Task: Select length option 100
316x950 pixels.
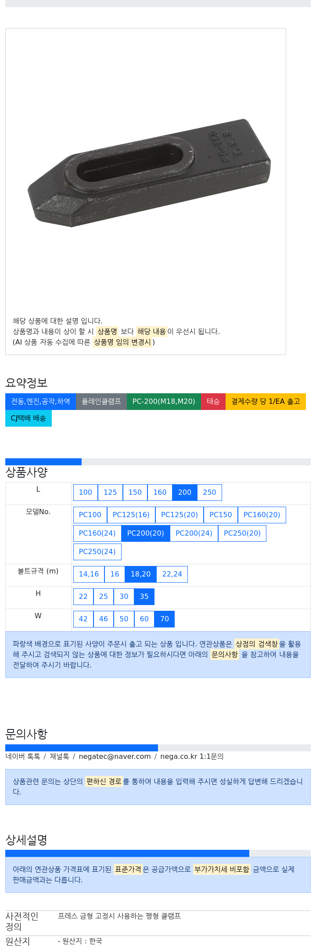Action: click(x=86, y=493)
